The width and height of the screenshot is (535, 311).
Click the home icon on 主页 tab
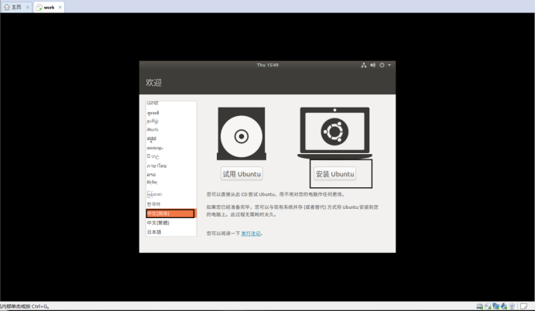click(7, 7)
